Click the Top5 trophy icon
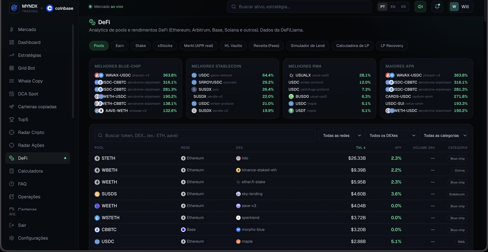The image size is (488, 252). coord(12,120)
